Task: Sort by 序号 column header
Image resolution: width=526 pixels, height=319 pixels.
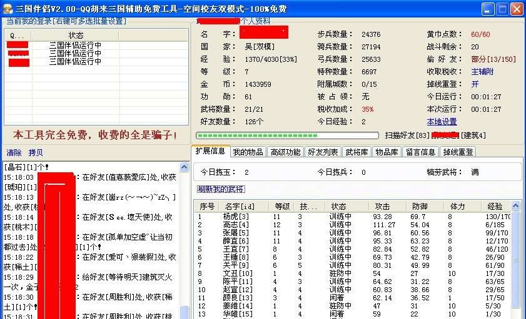Action: (x=206, y=206)
